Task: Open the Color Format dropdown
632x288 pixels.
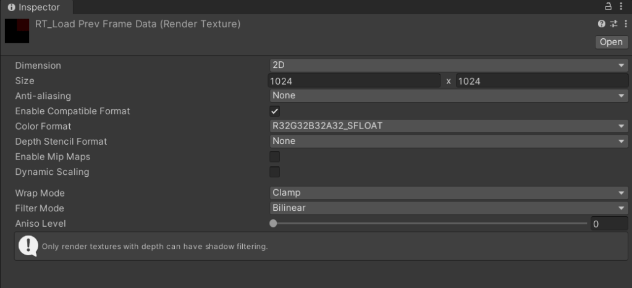Action: pos(449,126)
